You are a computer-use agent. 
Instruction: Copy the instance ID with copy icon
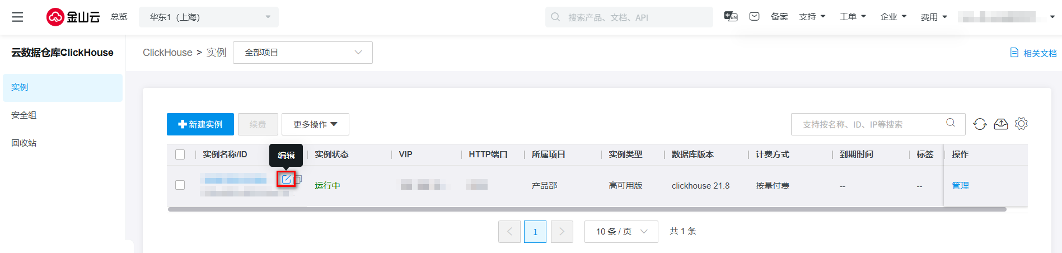(x=298, y=179)
